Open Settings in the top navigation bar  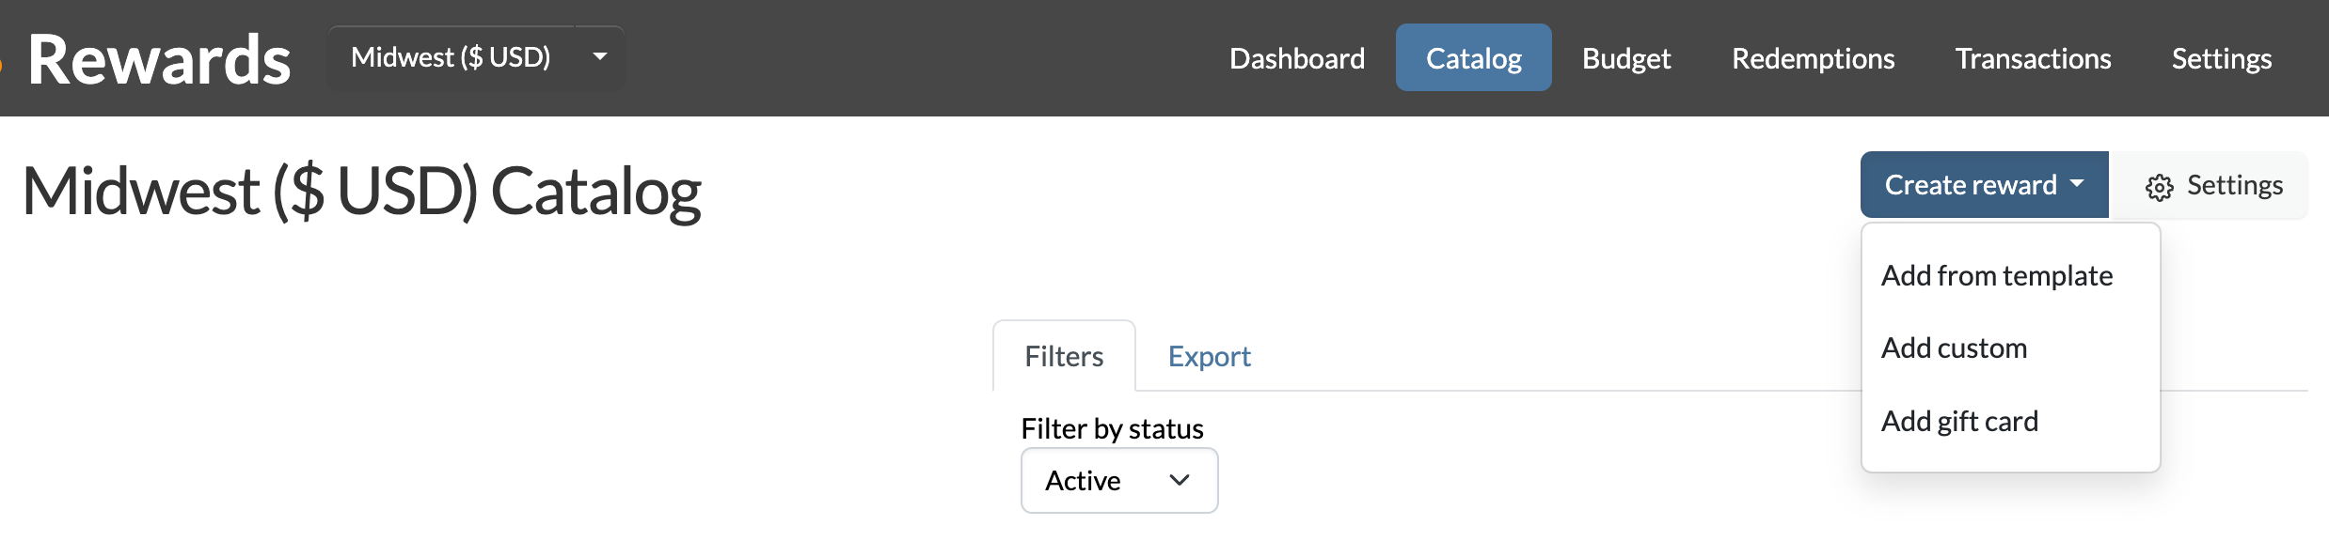(x=2221, y=58)
